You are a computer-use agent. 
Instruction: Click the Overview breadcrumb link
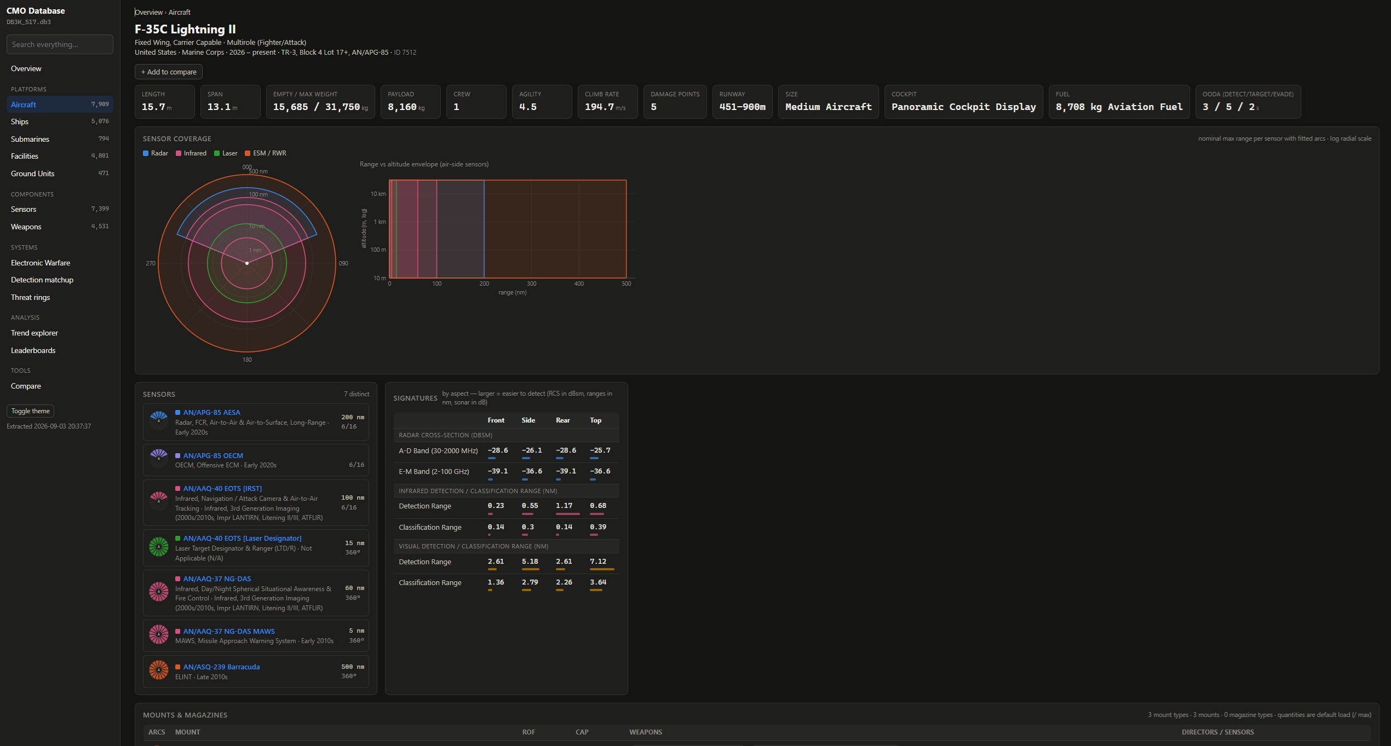pyautogui.click(x=148, y=12)
